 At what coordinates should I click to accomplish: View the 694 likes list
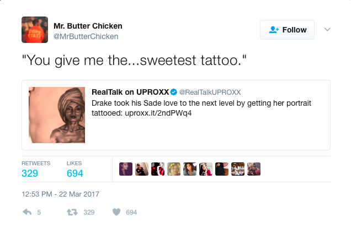click(x=75, y=173)
